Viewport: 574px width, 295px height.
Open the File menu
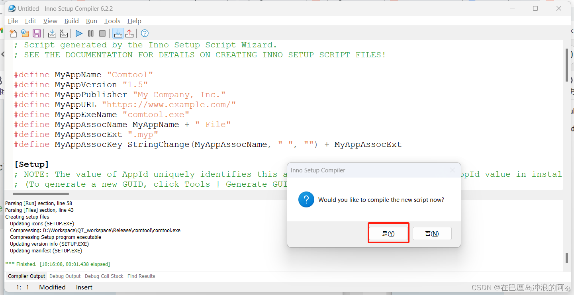[x=13, y=21]
